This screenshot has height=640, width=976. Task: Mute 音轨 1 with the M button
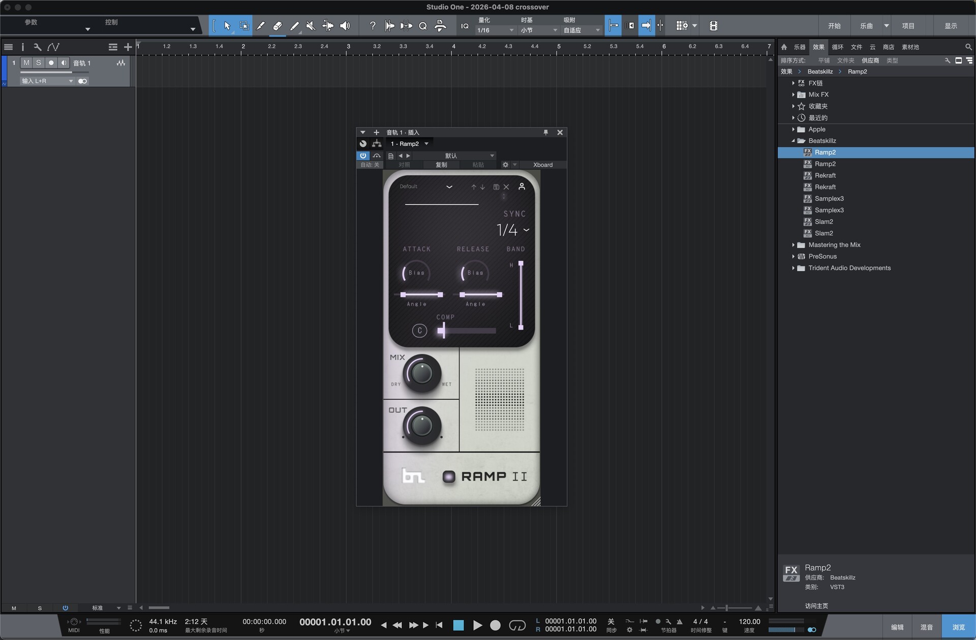tap(26, 63)
